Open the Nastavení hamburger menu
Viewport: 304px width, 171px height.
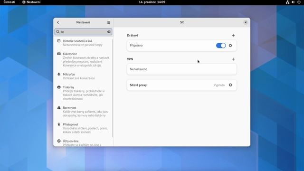pyautogui.click(x=109, y=22)
